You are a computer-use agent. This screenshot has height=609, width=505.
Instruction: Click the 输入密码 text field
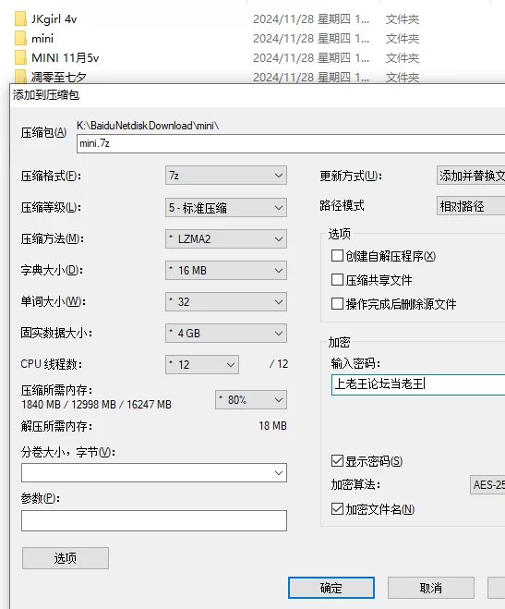pos(418,384)
